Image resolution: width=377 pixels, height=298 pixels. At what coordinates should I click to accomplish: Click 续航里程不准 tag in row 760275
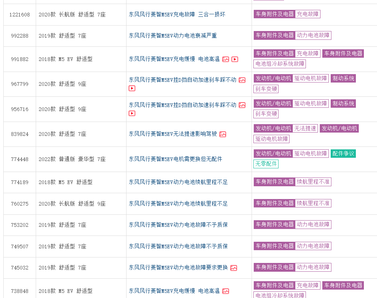(x=313, y=203)
